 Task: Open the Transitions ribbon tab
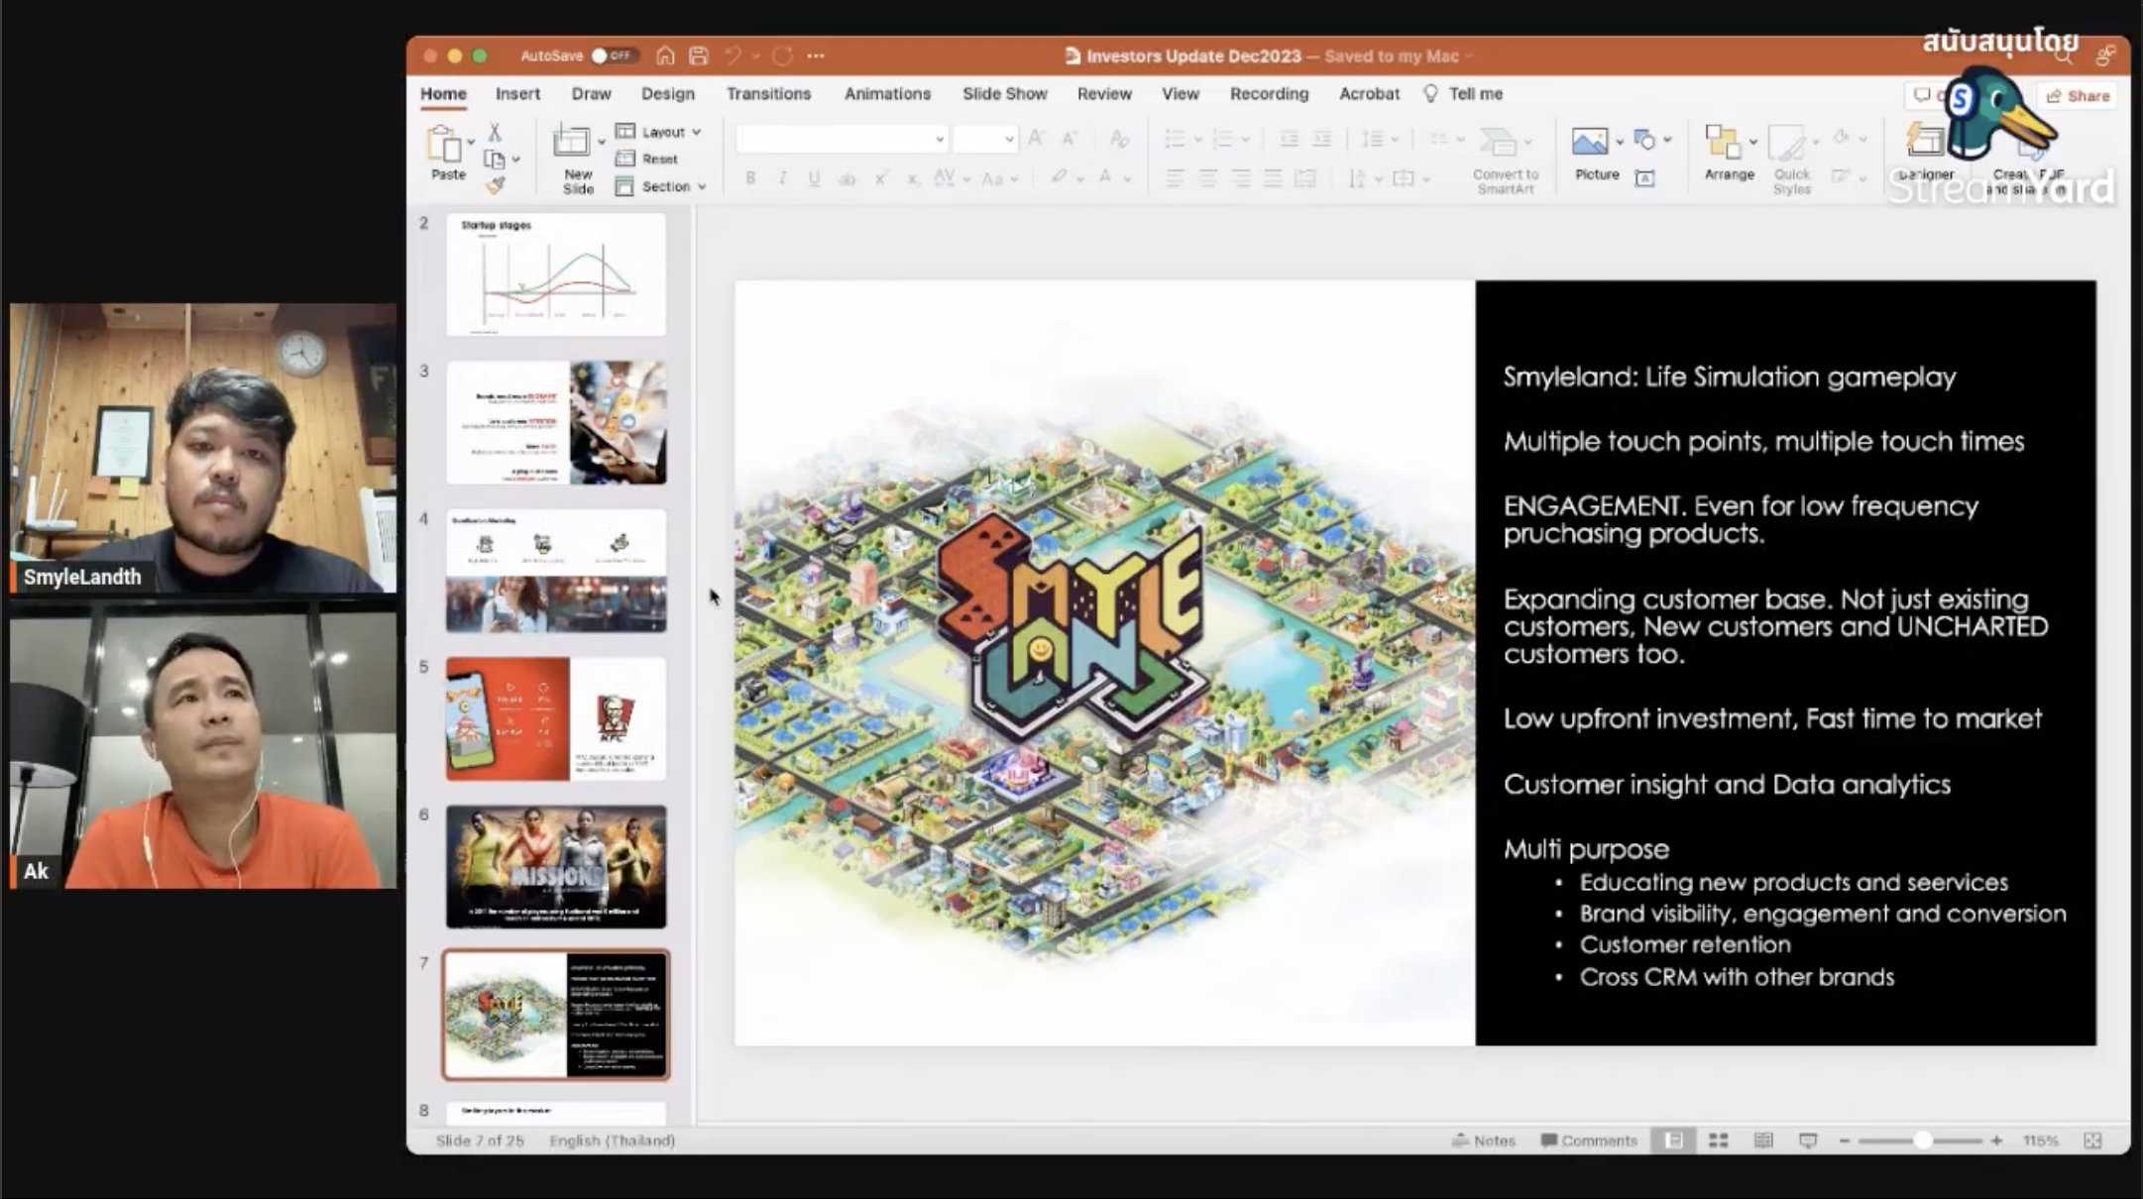(x=768, y=93)
